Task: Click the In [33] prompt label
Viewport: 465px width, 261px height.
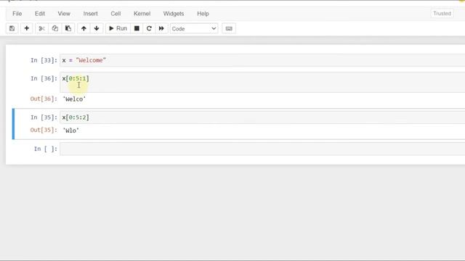Action: (44, 60)
